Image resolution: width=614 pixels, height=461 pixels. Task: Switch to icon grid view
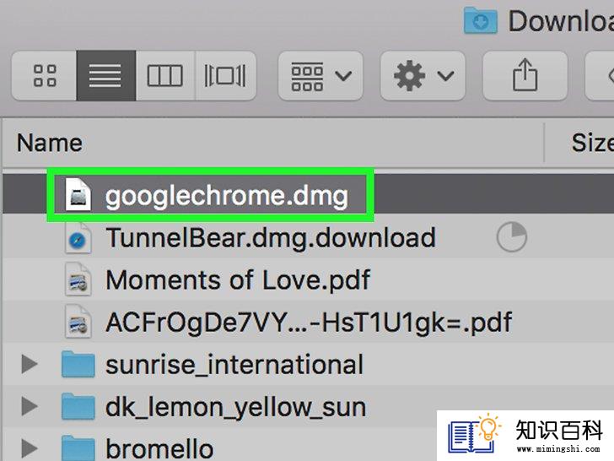pos(44,75)
